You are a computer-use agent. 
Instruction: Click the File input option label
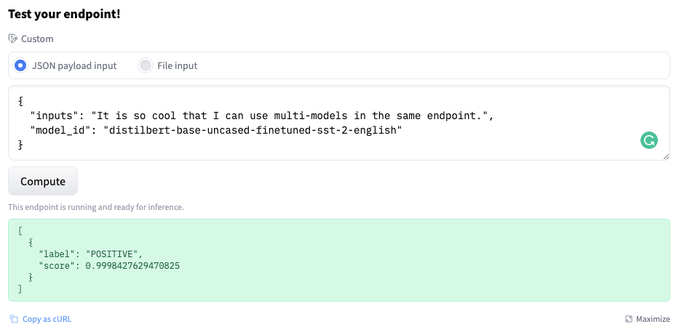(177, 65)
